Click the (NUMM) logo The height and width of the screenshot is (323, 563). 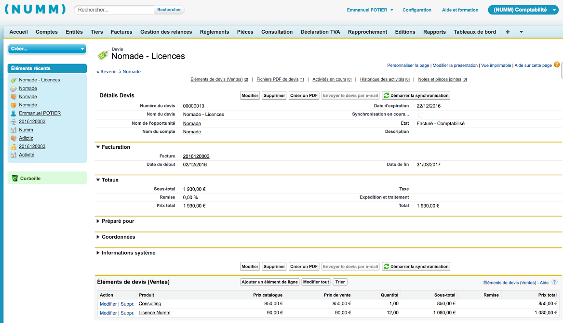pyautogui.click(x=35, y=10)
